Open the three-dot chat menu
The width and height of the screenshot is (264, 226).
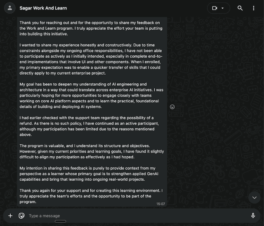point(253,8)
